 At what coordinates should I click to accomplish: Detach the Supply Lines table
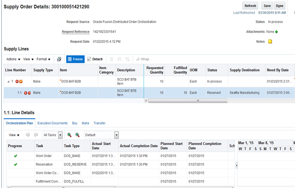pos(95,59)
